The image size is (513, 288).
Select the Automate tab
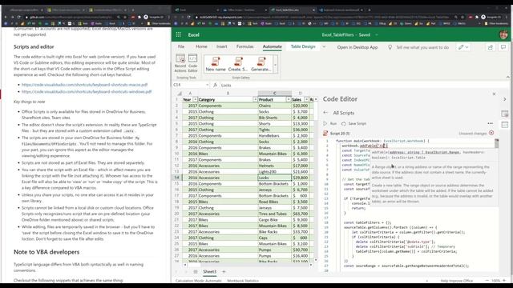(273, 46)
